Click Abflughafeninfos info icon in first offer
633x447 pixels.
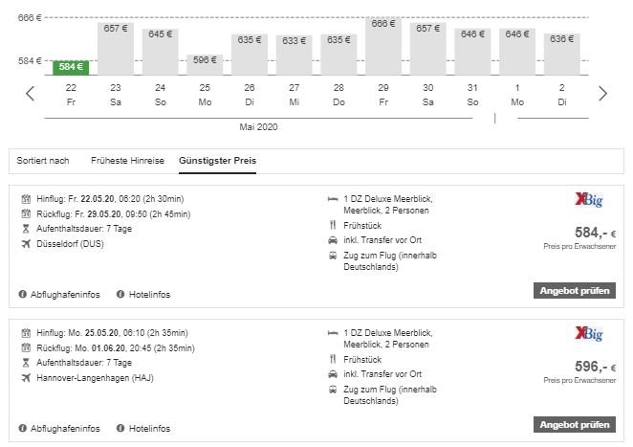pyautogui.click(x=23, y=294)
